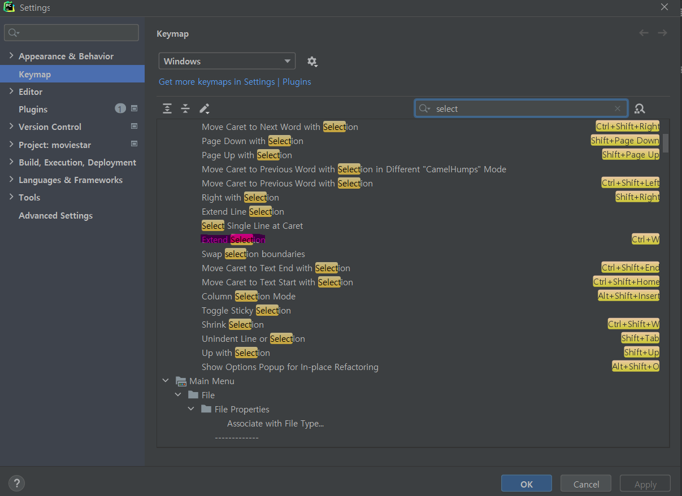
Task: Click the help question mark button
Action: [x=17, y=484]
